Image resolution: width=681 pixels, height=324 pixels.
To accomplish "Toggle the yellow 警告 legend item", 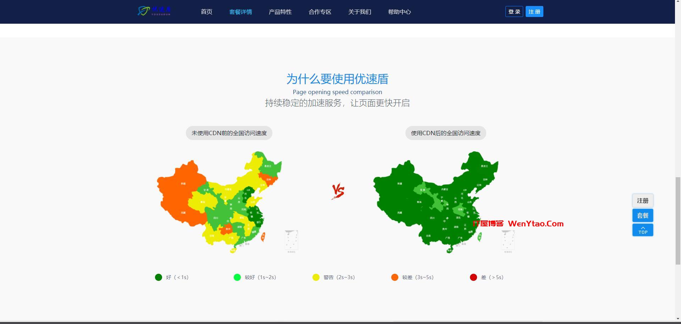I will coord(316,277).
